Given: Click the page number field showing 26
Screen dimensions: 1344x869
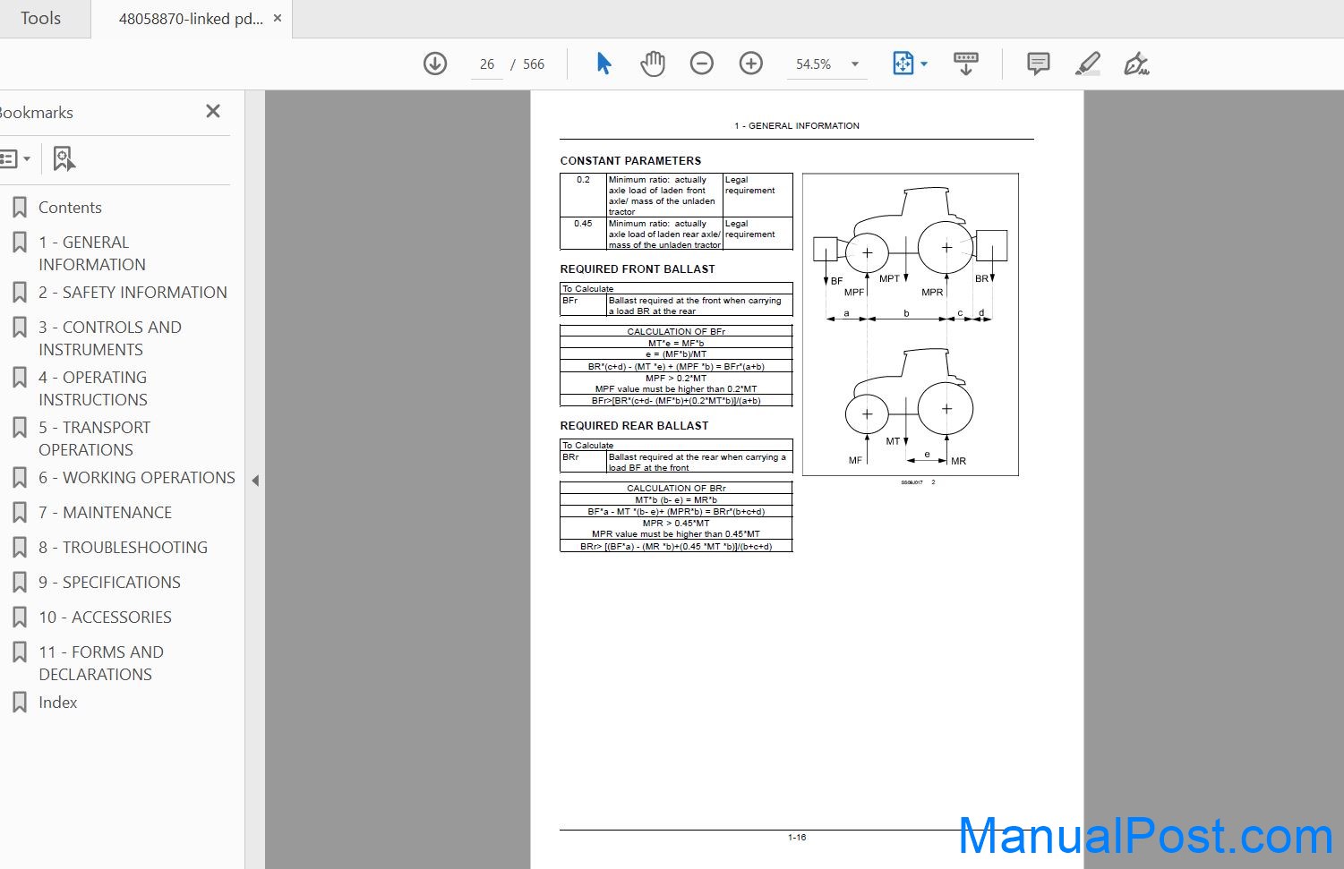Looking at the screenshot, I should coord(487,64).
